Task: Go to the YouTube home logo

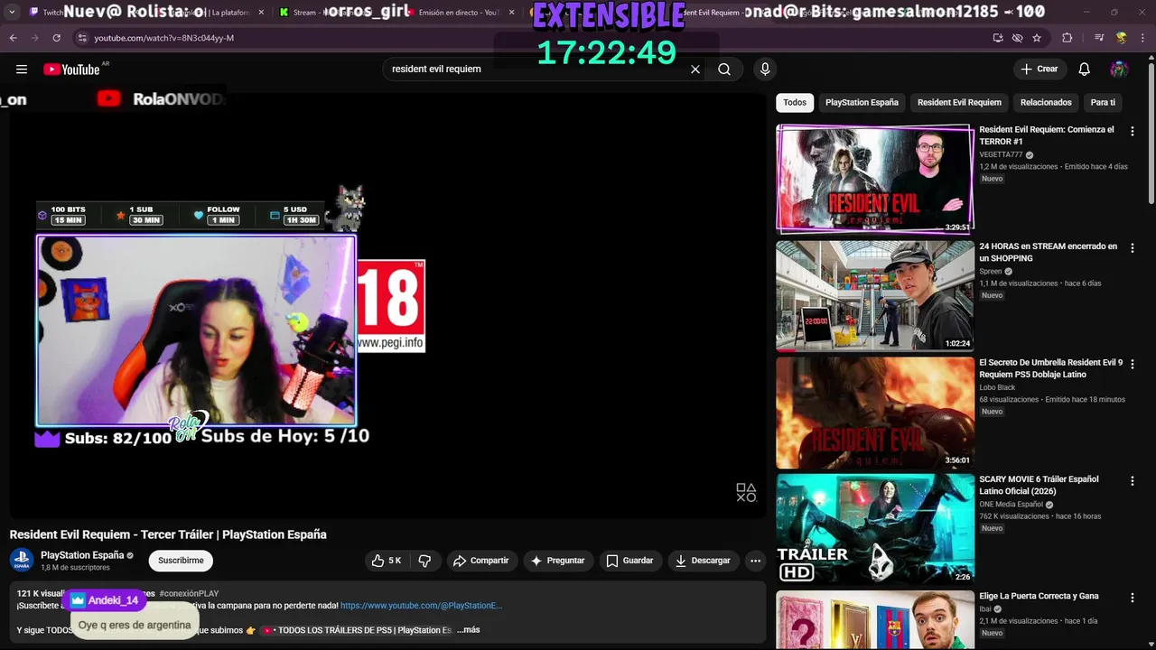Action: 71,70
